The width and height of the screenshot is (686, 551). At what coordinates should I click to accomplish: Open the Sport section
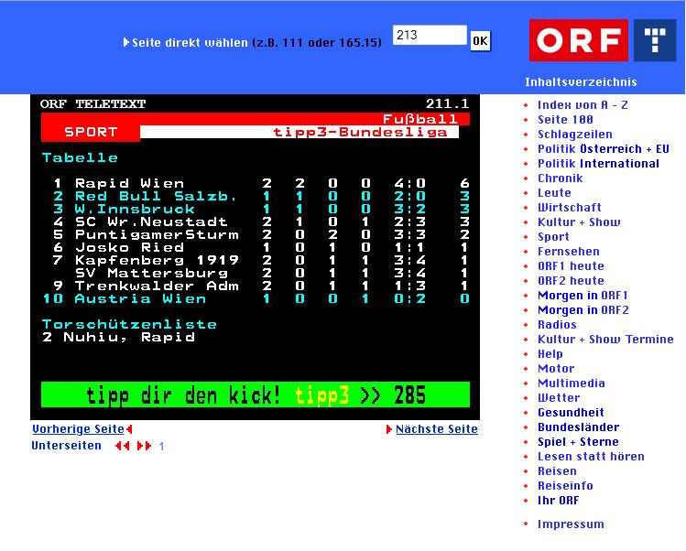[553, 236]
